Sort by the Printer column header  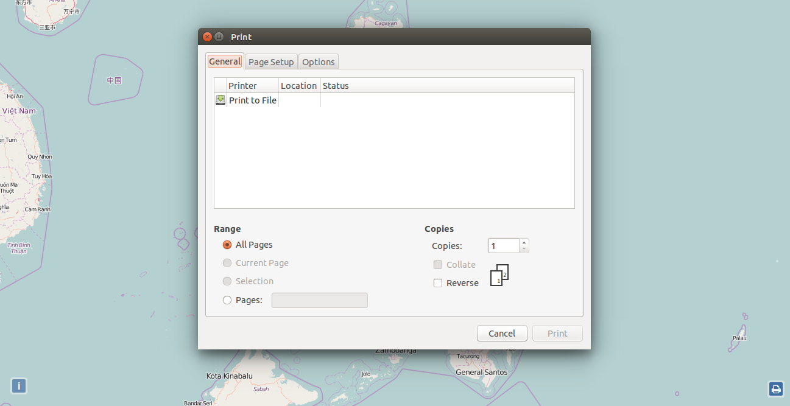point(253,86)
